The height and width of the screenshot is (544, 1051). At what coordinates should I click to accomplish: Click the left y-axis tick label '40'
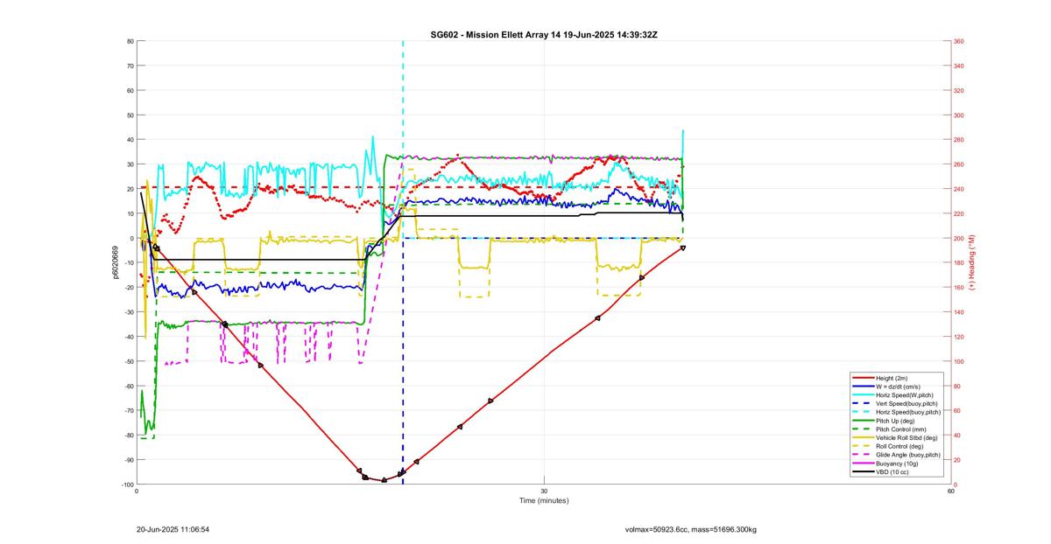click(130, 140)
